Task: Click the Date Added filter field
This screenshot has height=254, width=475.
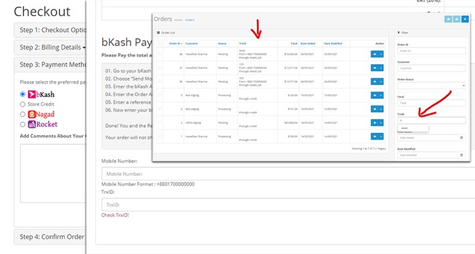Action: (427, 138)
